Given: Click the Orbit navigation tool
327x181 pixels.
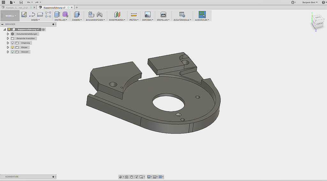Looking at the screenshot, I should point(121,177).
